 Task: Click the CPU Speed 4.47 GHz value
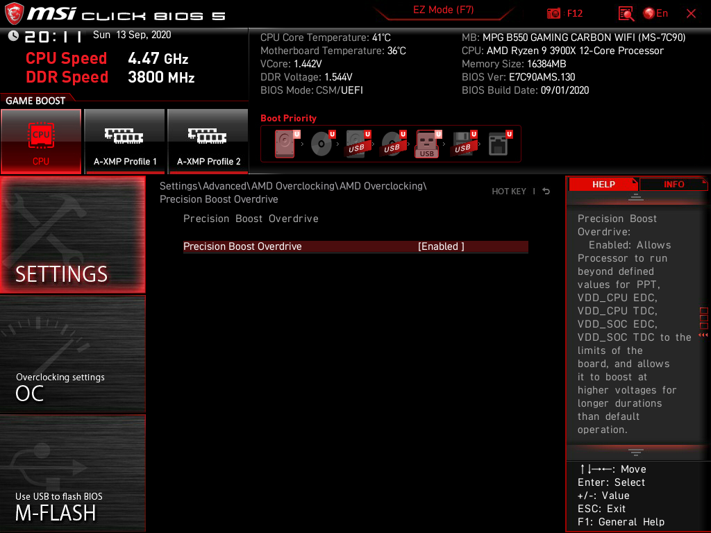click(158, 58)
